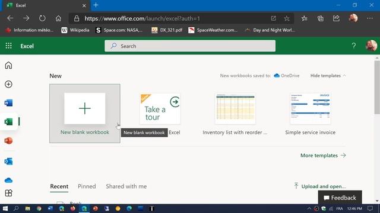Open Inventory list with reorder template
The height and width of the screenshot is (213, 380).
(235, 114)
